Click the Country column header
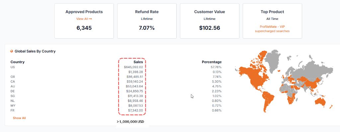340x132 pixels. tap(18, 62)
